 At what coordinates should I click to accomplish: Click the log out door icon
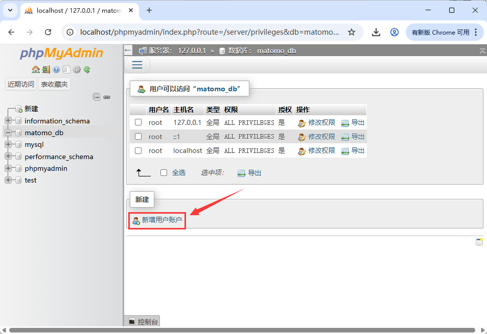(x=46, y=69)
